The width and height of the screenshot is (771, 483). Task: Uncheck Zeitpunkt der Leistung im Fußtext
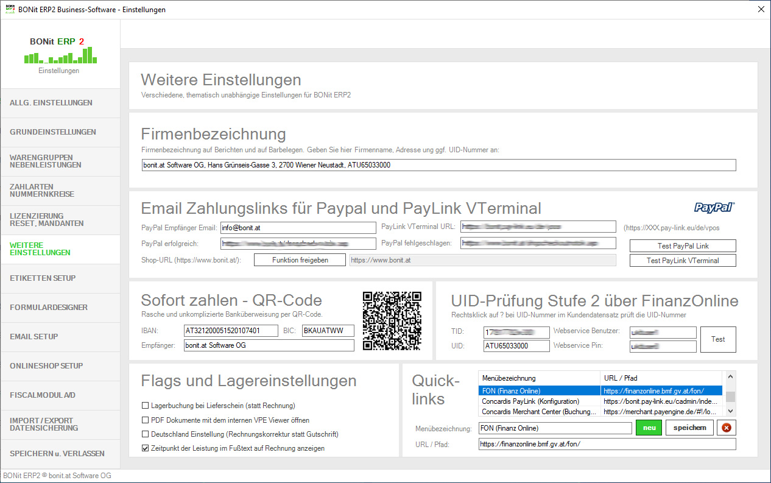click(145, 448)
